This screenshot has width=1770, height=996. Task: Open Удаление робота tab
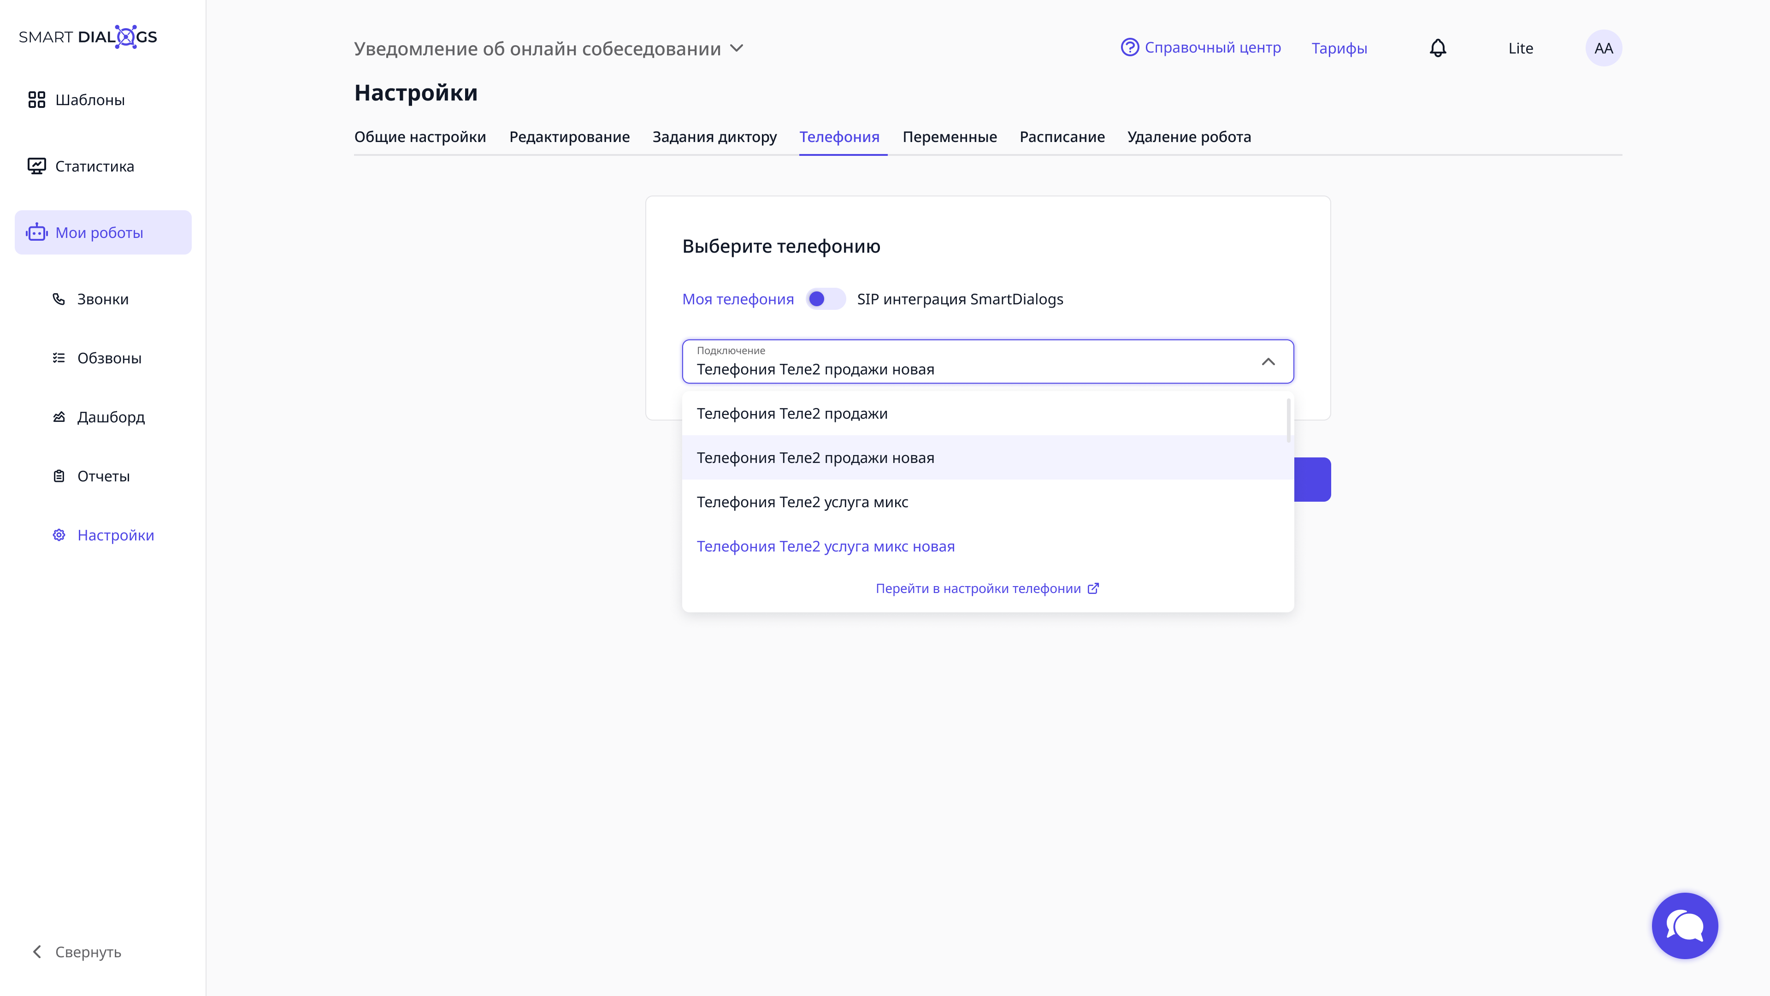(x=1189, y=137)
